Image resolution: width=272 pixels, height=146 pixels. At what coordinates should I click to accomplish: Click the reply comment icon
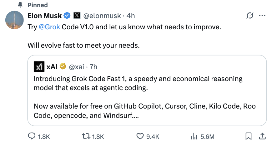tap(32, 136)
